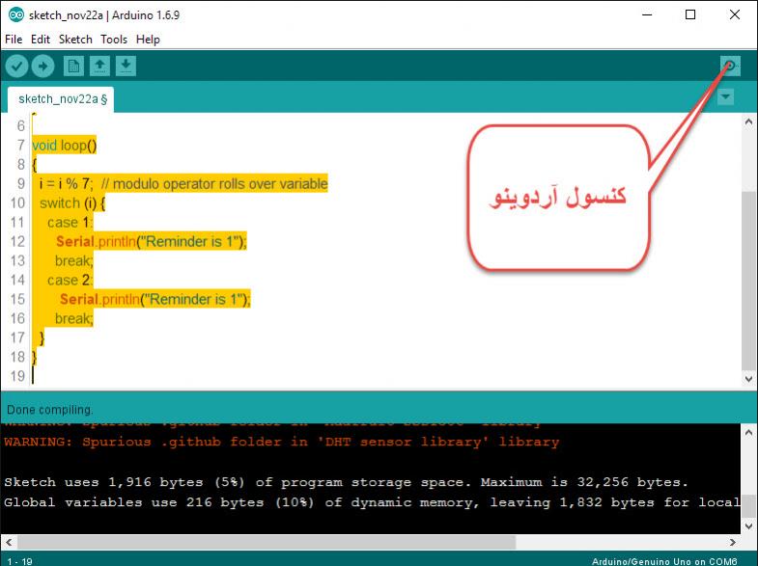Click the Upload arrow icon
This screenshot has width=758, height=566.
(x=43, y=66)
